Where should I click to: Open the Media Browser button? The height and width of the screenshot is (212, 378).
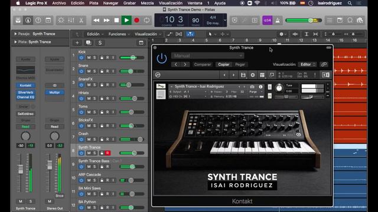(x=360, y=21)
